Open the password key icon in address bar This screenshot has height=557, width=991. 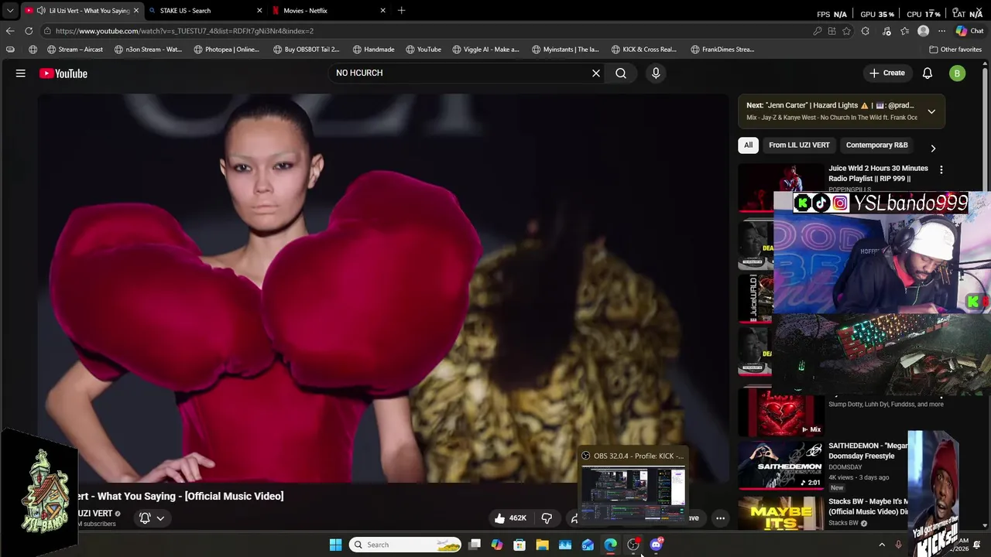click(818, 31)
